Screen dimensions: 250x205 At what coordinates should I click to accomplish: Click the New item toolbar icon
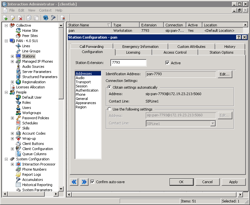(5, 18)
